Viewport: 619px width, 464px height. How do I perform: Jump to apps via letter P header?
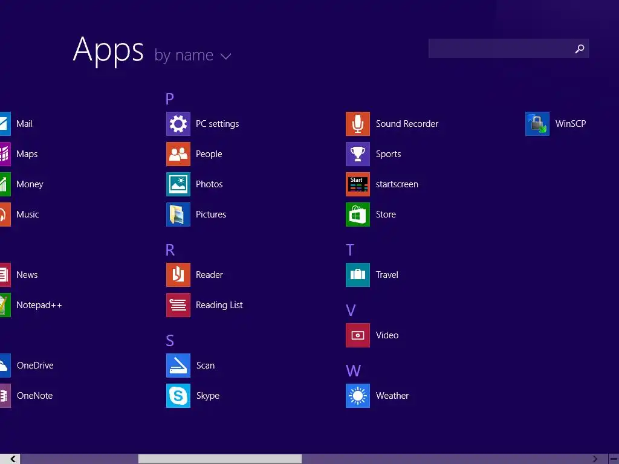pyautogui.click(x=170, y=98)
